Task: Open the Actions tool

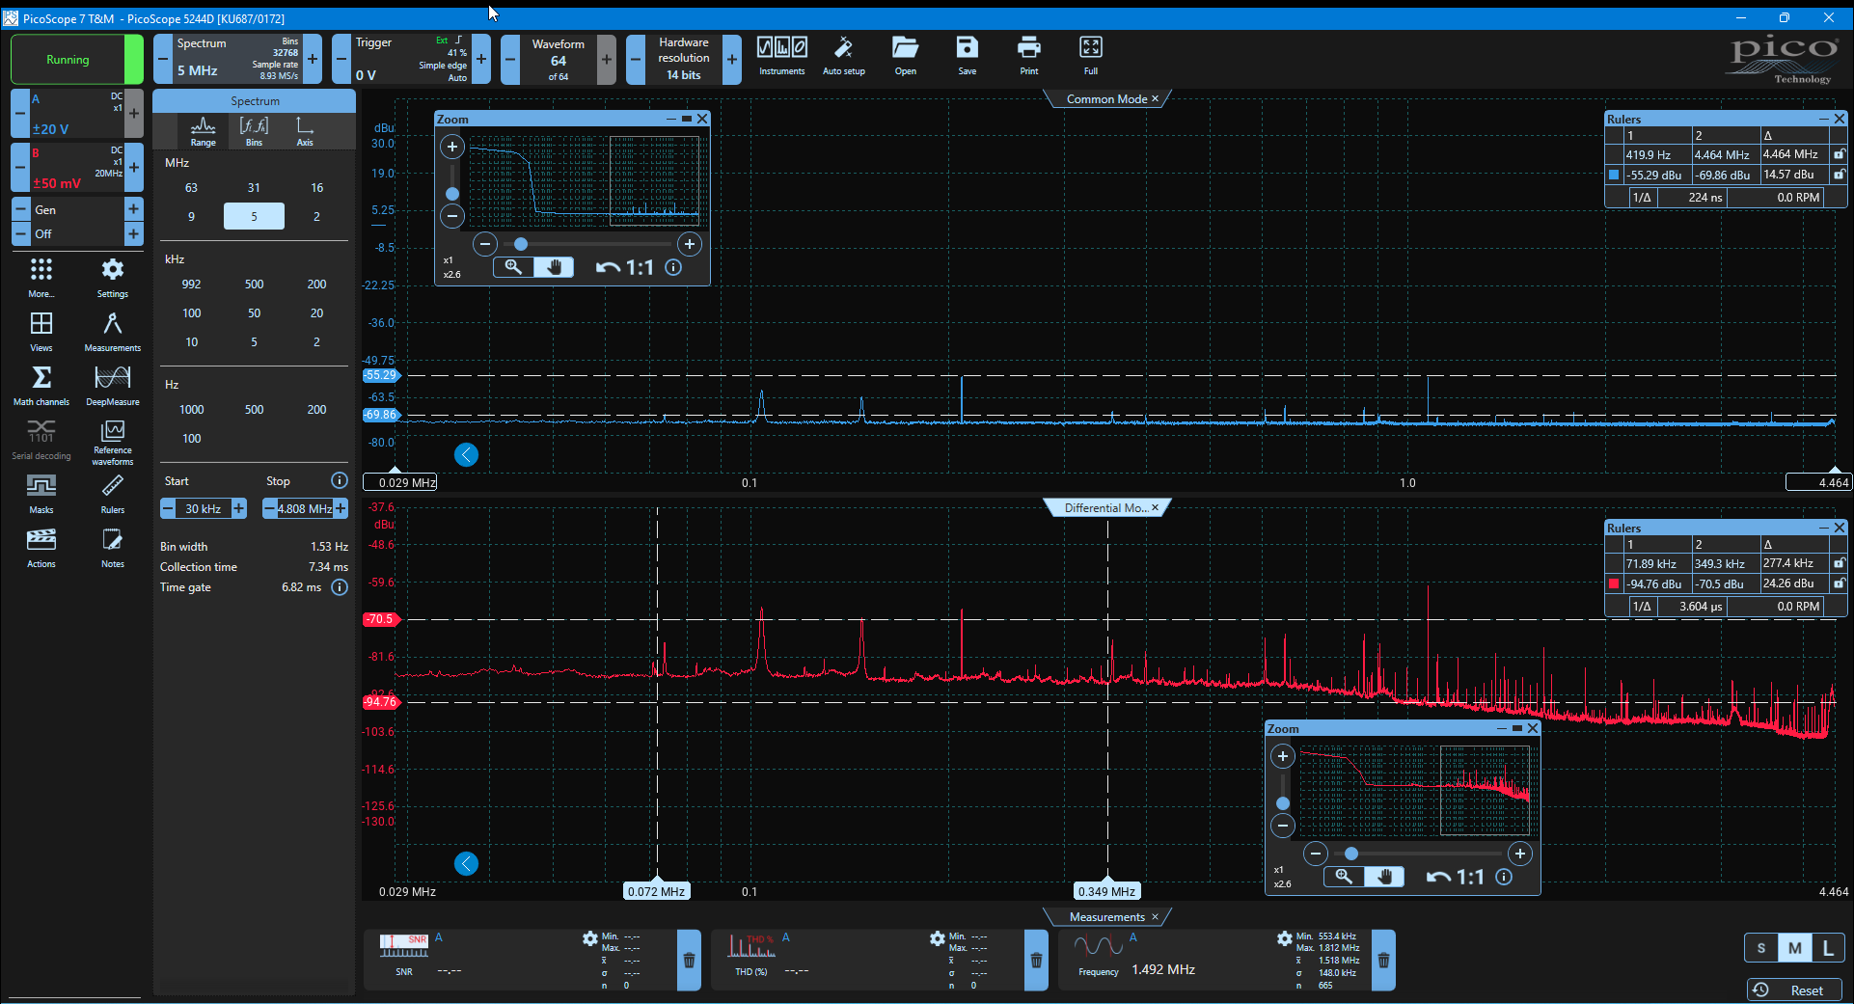Action: [41, 548]
